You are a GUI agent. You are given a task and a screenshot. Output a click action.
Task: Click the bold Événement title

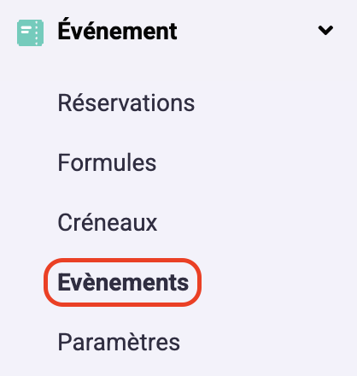point(117,31)
